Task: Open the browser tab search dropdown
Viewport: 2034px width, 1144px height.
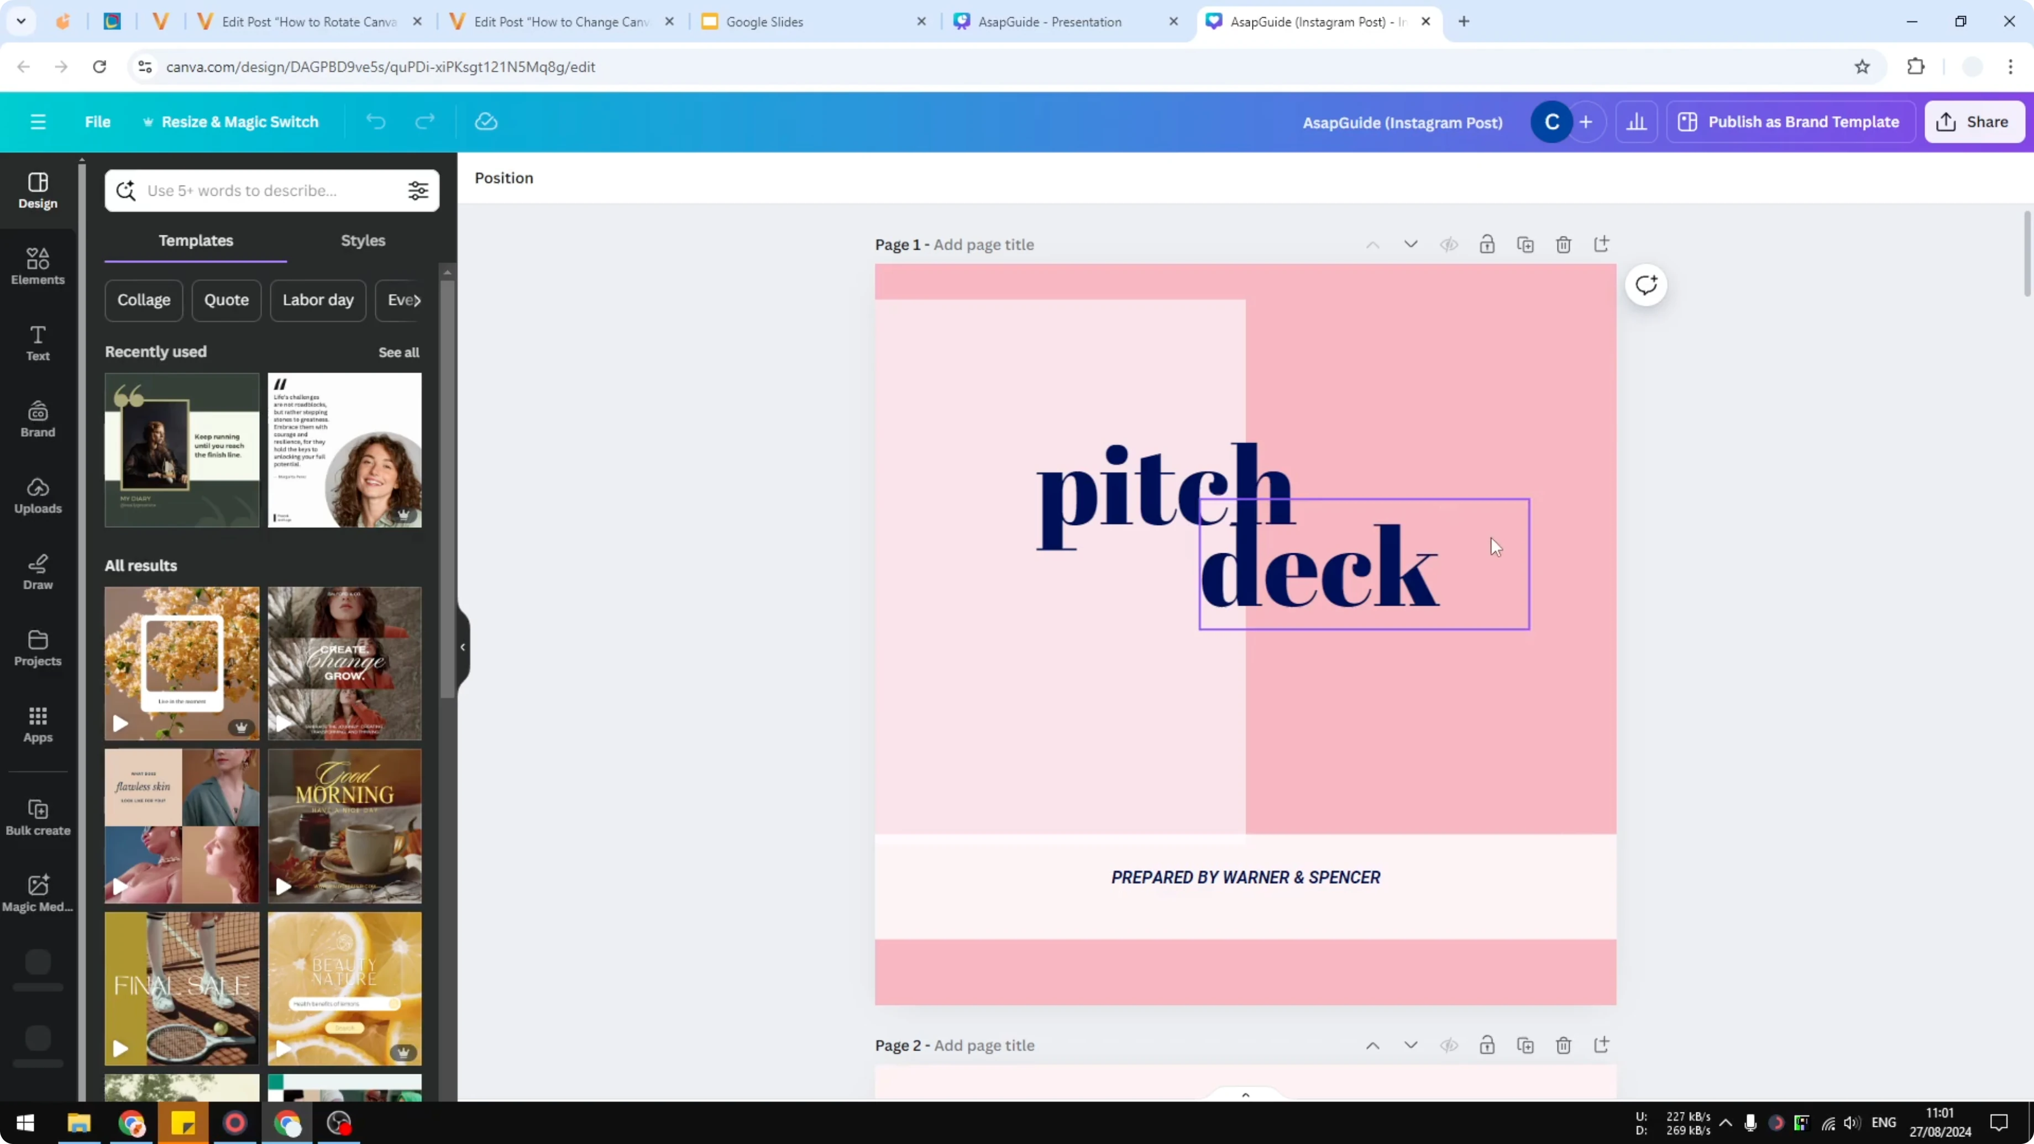Action: point(22,22)
